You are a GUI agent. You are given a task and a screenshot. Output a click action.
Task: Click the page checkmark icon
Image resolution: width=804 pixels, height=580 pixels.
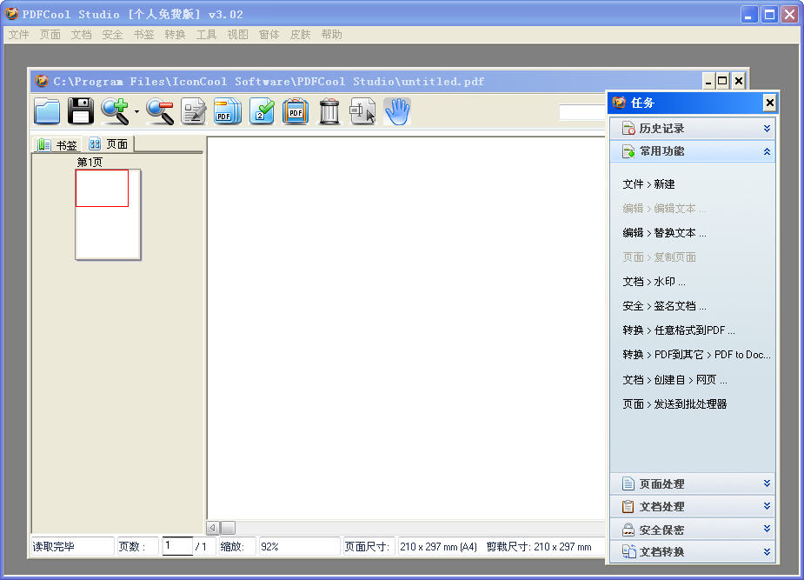[262, 111]
